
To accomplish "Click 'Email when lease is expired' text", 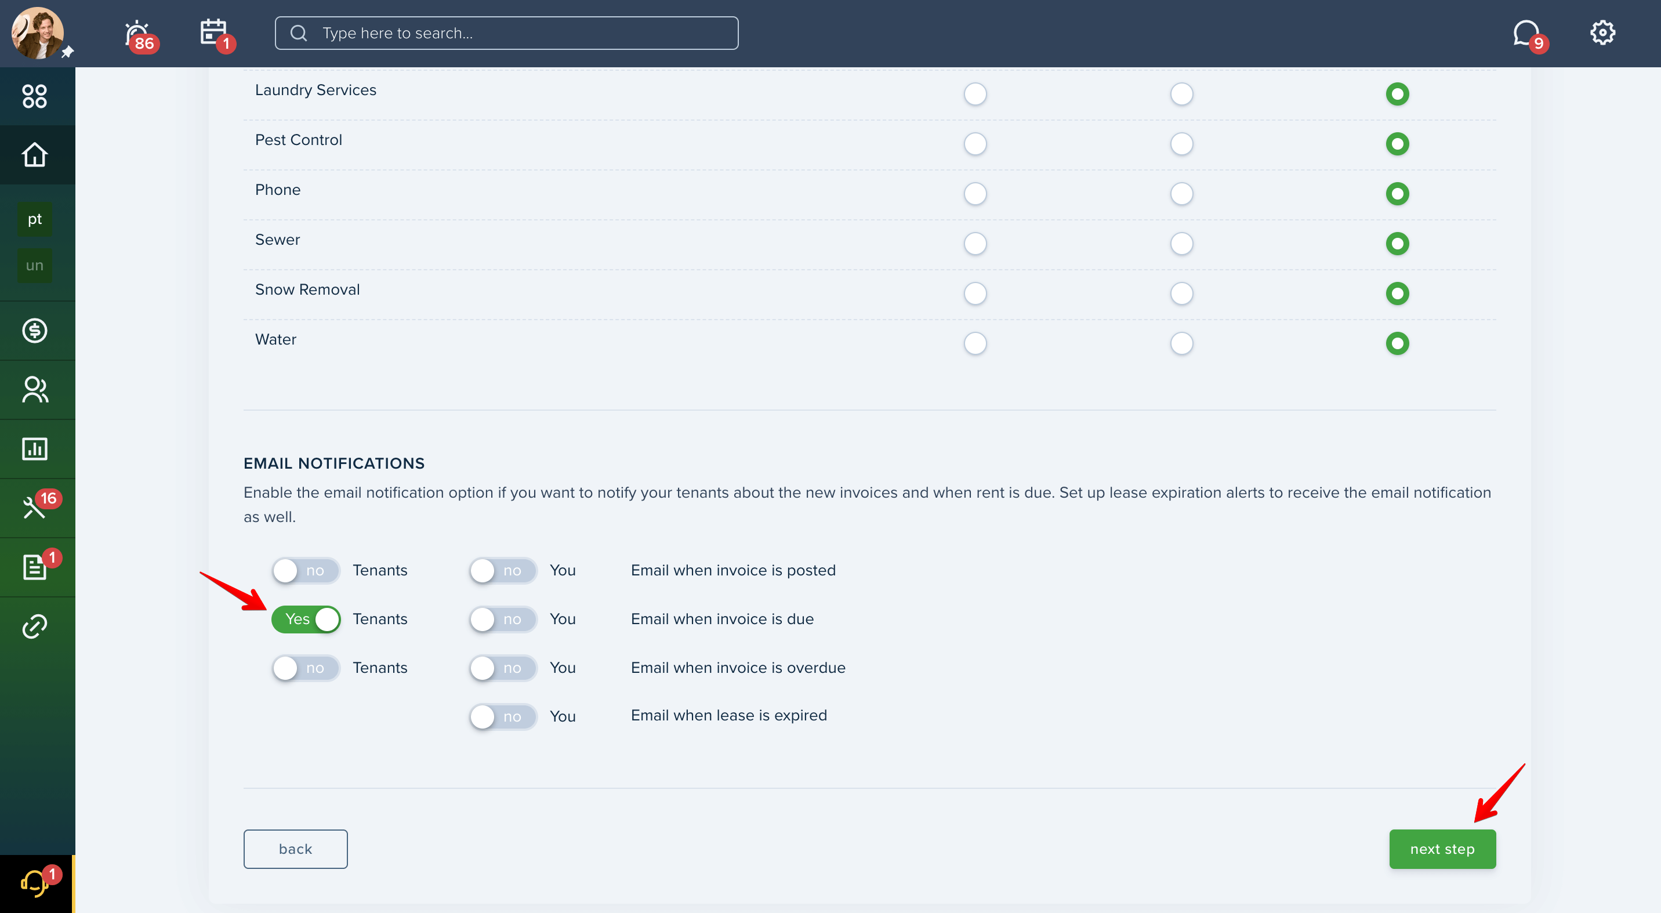I will (728, 716).
